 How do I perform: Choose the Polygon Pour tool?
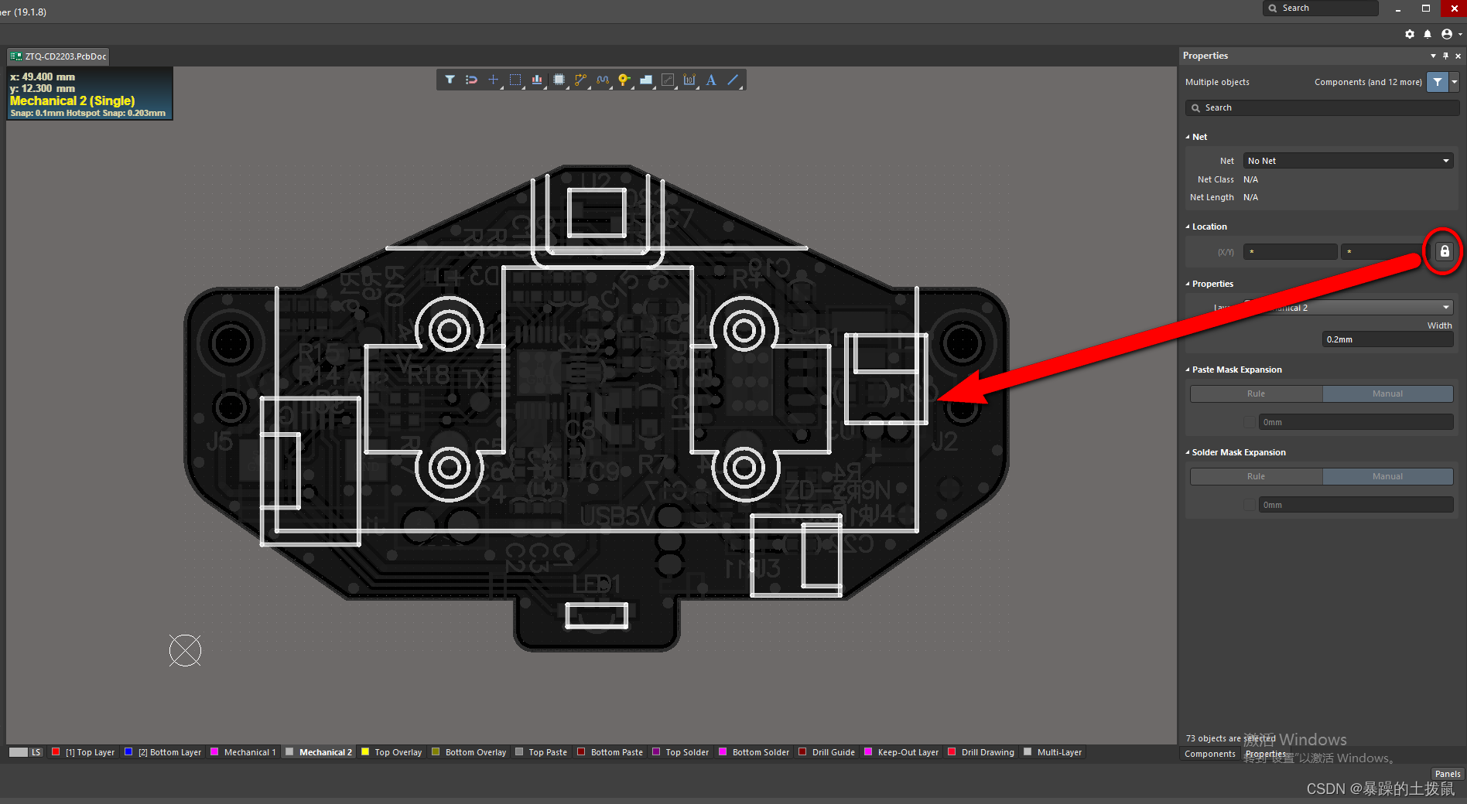point(646,80)
